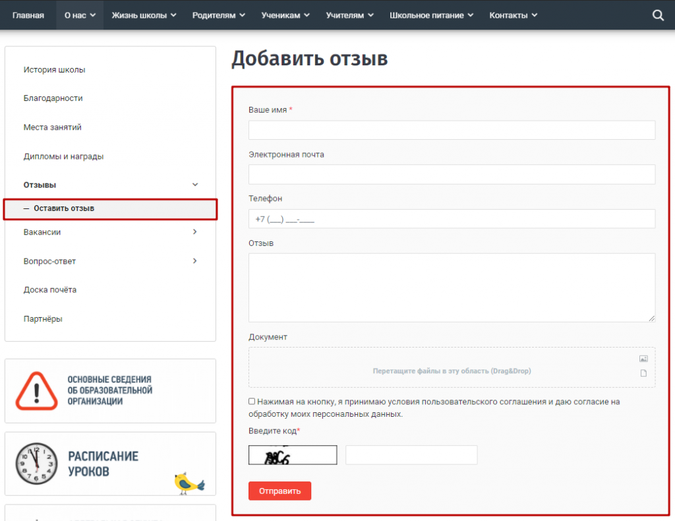Focus the Телефон input field
The height and width of the screenshot is (521, 675).
(x=452, y=219)
